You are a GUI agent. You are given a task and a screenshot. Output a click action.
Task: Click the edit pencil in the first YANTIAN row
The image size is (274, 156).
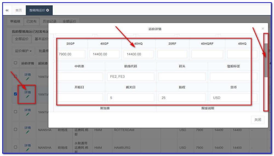(x=27, y=79)
